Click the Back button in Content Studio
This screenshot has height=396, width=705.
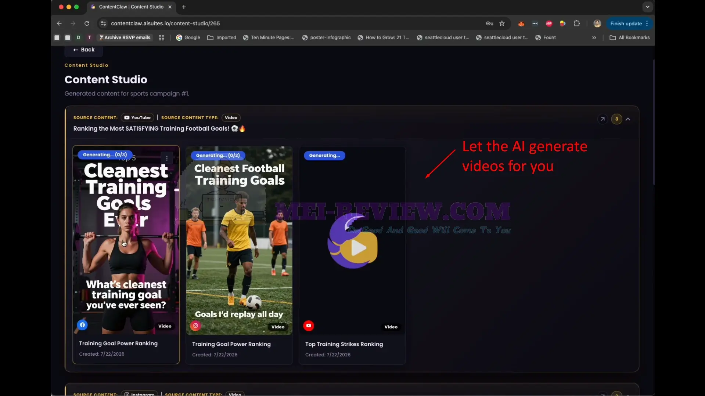coord(84,50)
